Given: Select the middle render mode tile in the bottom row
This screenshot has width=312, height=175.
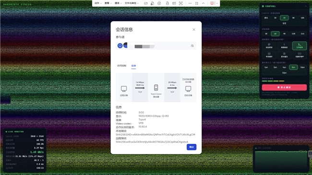Looking at the screenshot, I should click(284, 55).
